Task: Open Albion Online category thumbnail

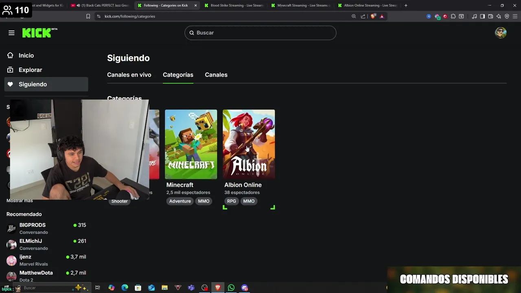Action: click(x=249, y=144)
